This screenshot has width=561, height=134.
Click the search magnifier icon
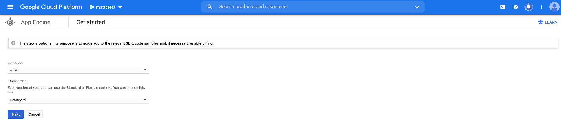(210, 7)
